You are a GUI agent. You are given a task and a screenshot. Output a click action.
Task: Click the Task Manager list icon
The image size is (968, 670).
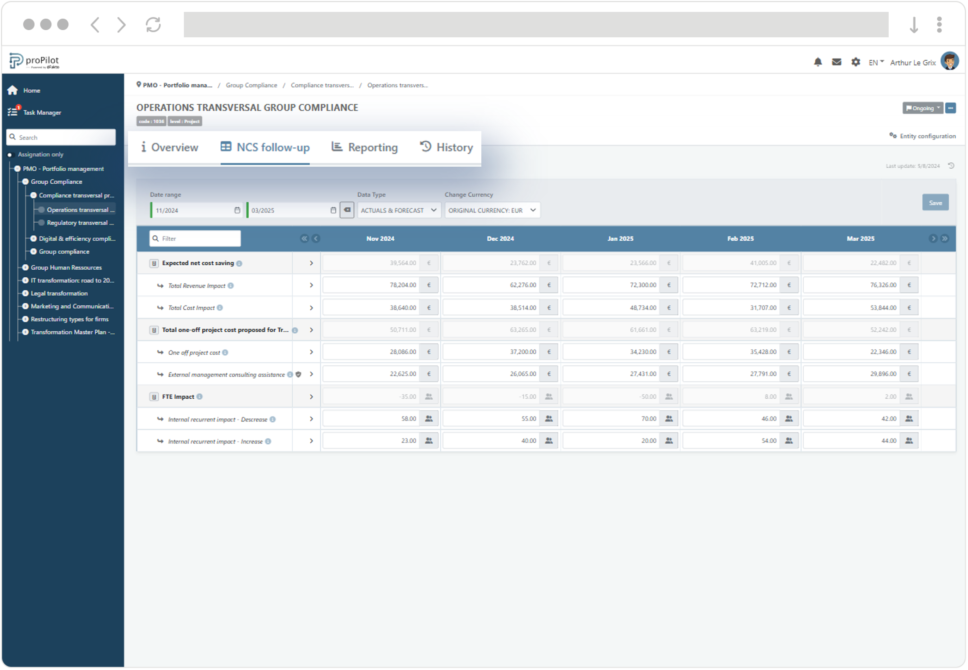pos(13,112)
